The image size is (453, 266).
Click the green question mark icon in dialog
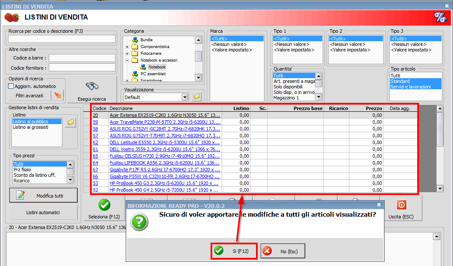139,222
